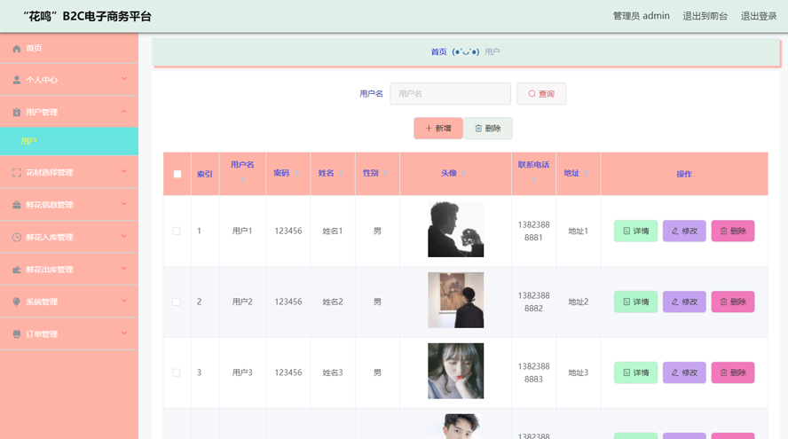Click the 个人中心 person icon
The image size is (788, 439).
(16, 80)
